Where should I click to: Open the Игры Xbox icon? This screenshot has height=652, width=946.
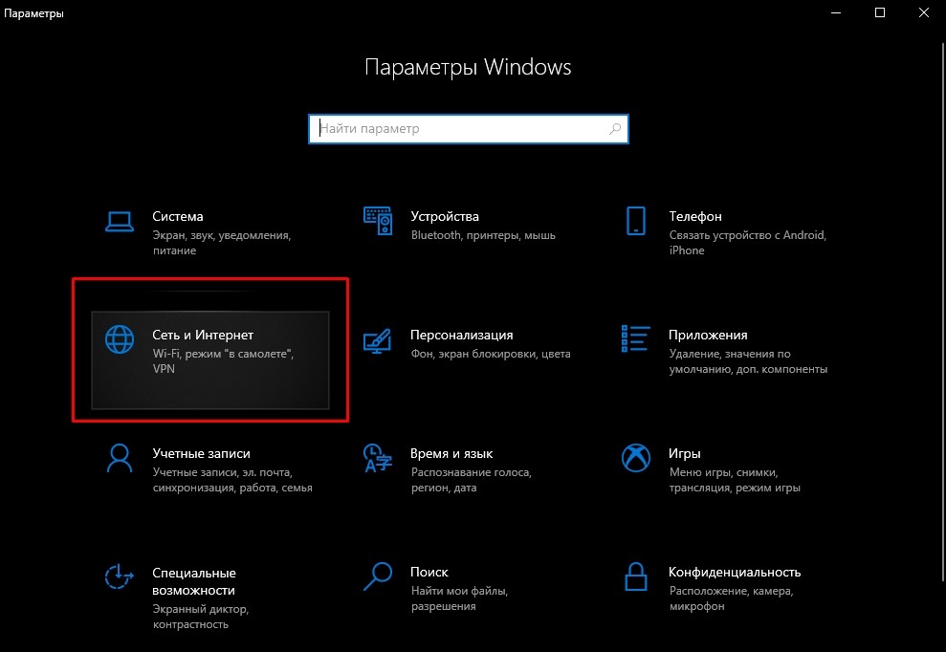636,458
